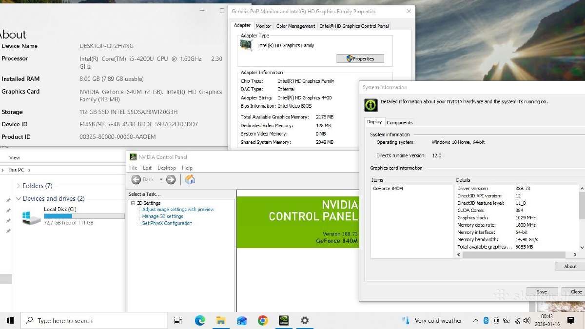Open Set PhysX Configuration link
Screen dimensions: 585x329
point(167,223)
